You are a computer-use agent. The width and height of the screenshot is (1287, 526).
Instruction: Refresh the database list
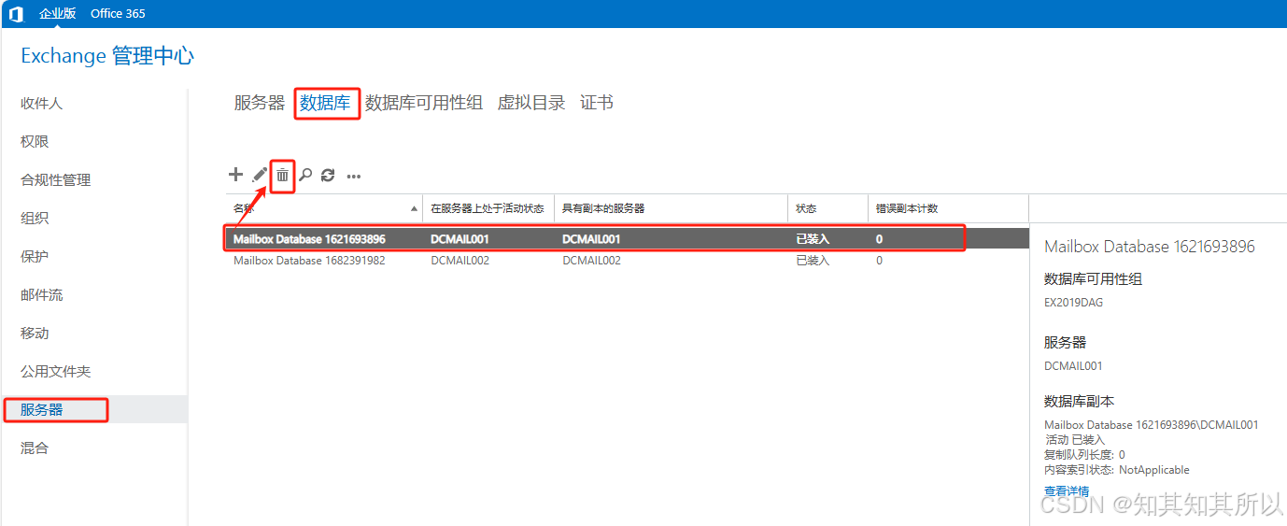(328, 175)
